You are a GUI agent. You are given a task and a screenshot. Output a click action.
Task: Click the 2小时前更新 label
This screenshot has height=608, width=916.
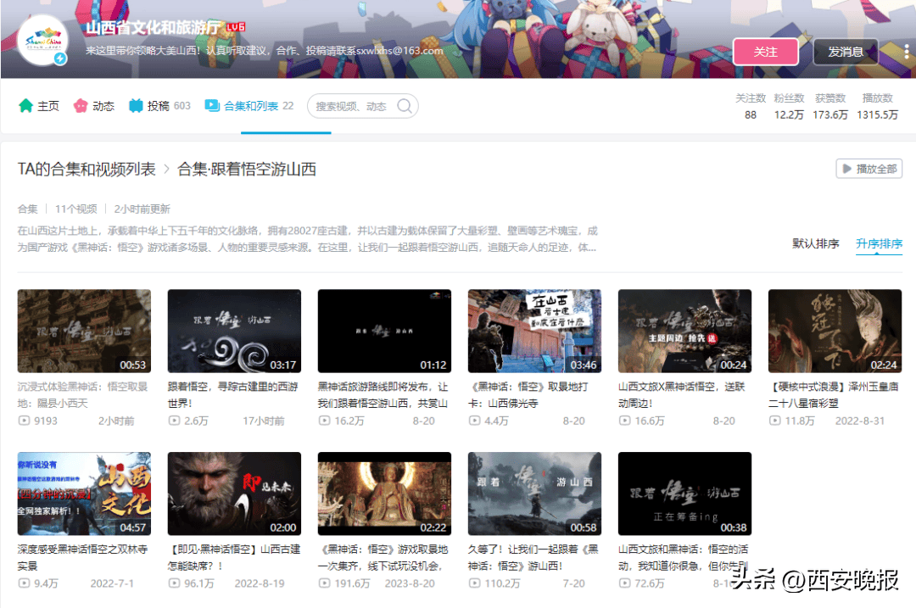tap(142, 209)
